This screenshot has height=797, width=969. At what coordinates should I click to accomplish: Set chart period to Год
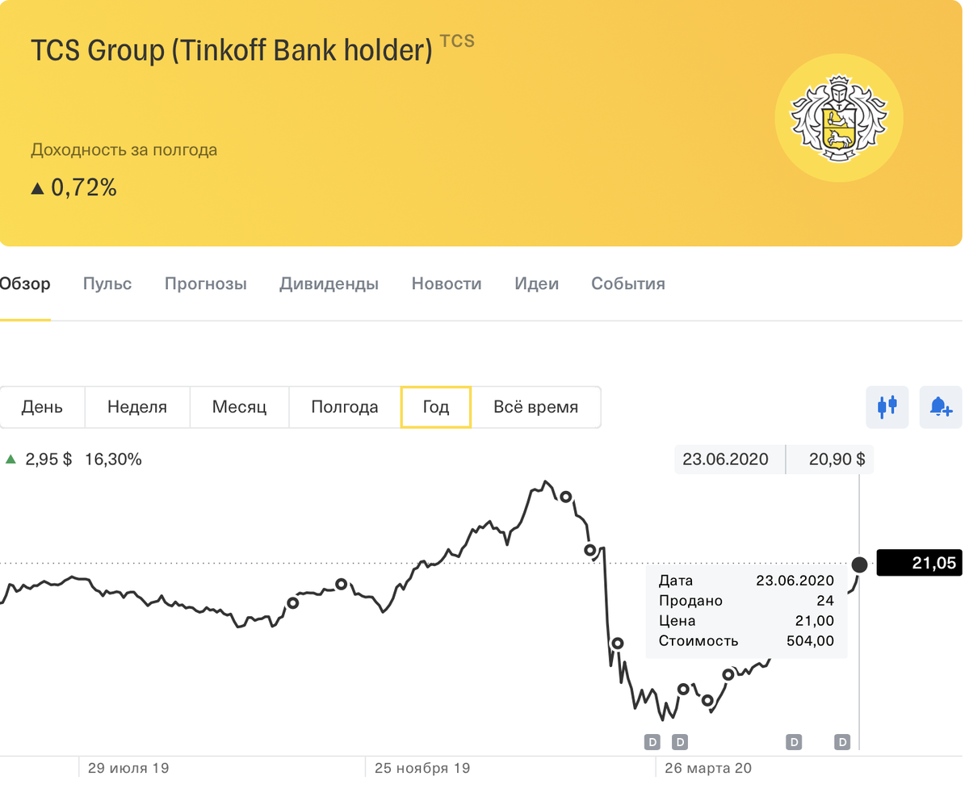(436, 407)
